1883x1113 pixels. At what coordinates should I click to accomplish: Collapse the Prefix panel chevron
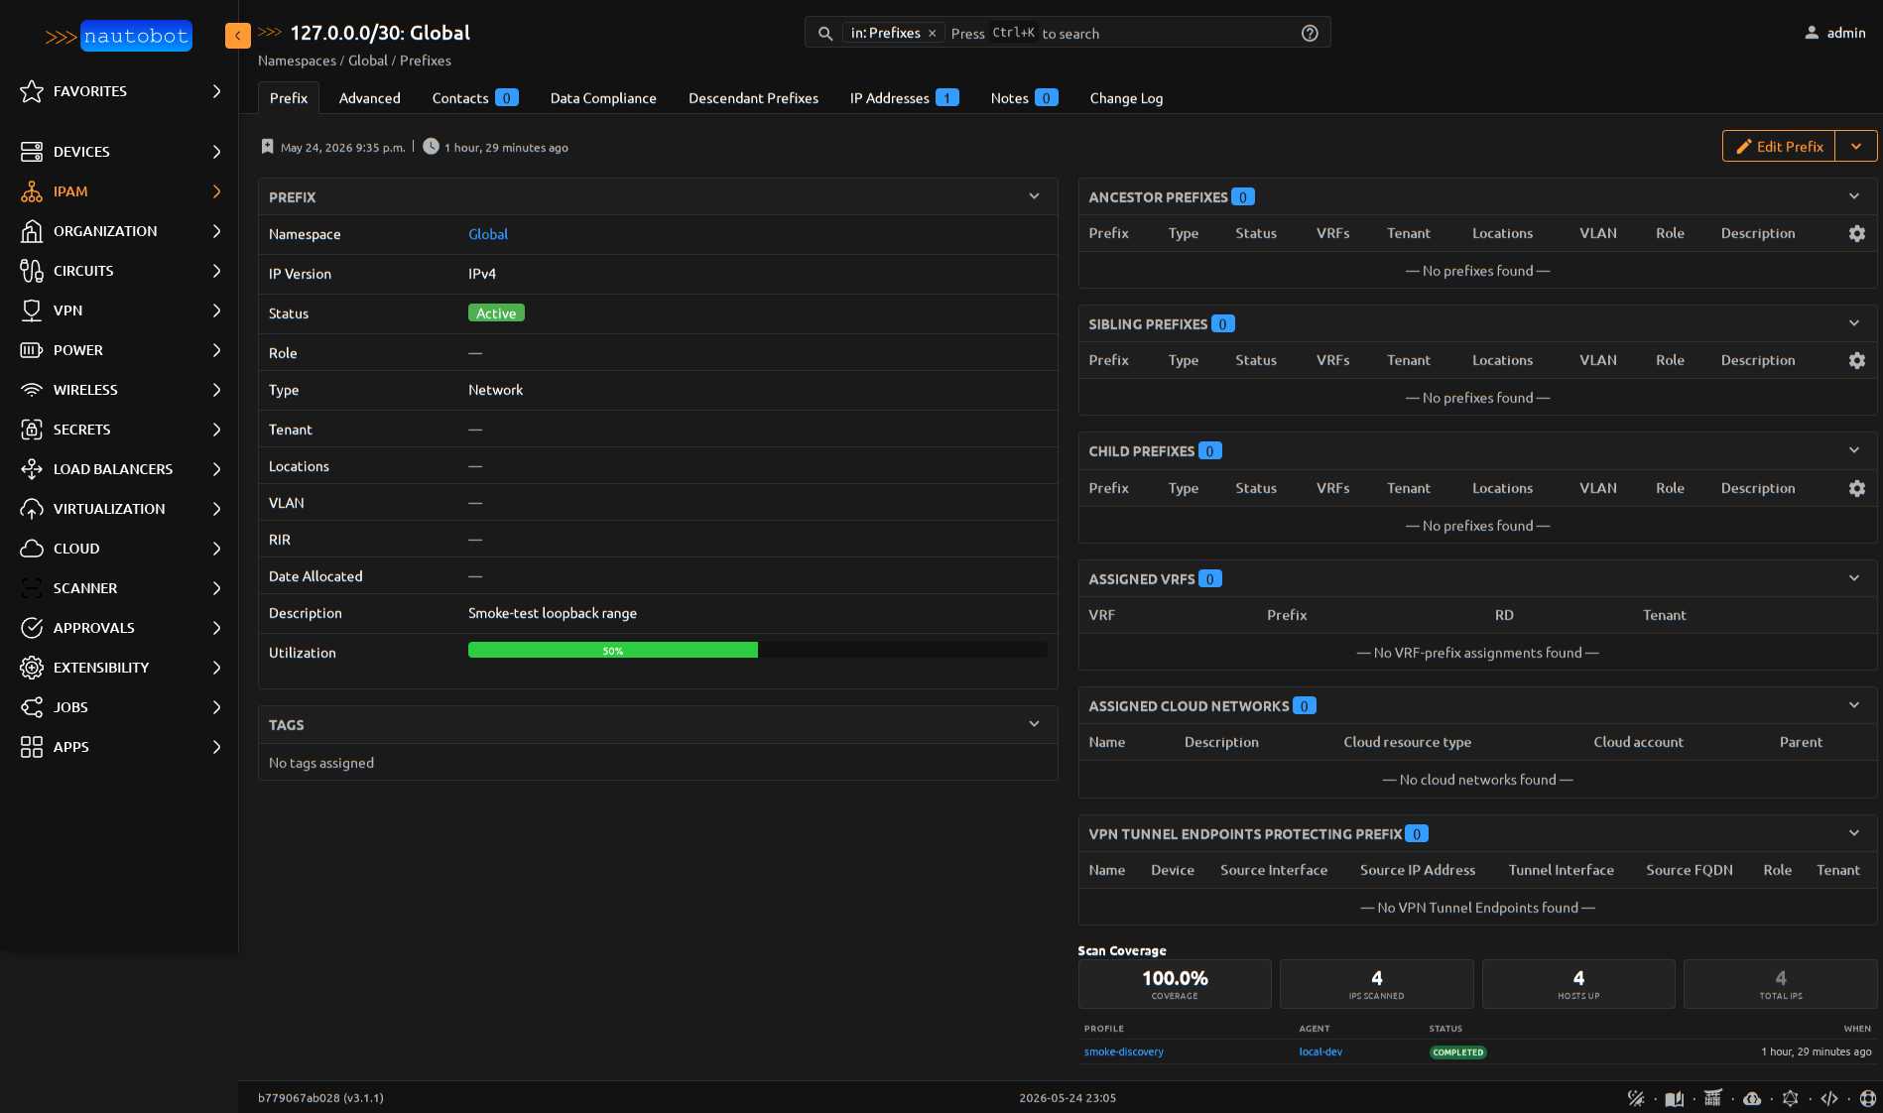pyautogui.click(x=1034, y=196)
